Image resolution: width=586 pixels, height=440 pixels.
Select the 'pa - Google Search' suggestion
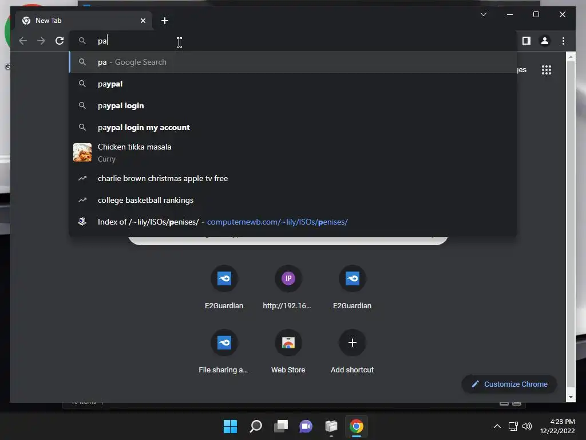click(x=294, y=62)
